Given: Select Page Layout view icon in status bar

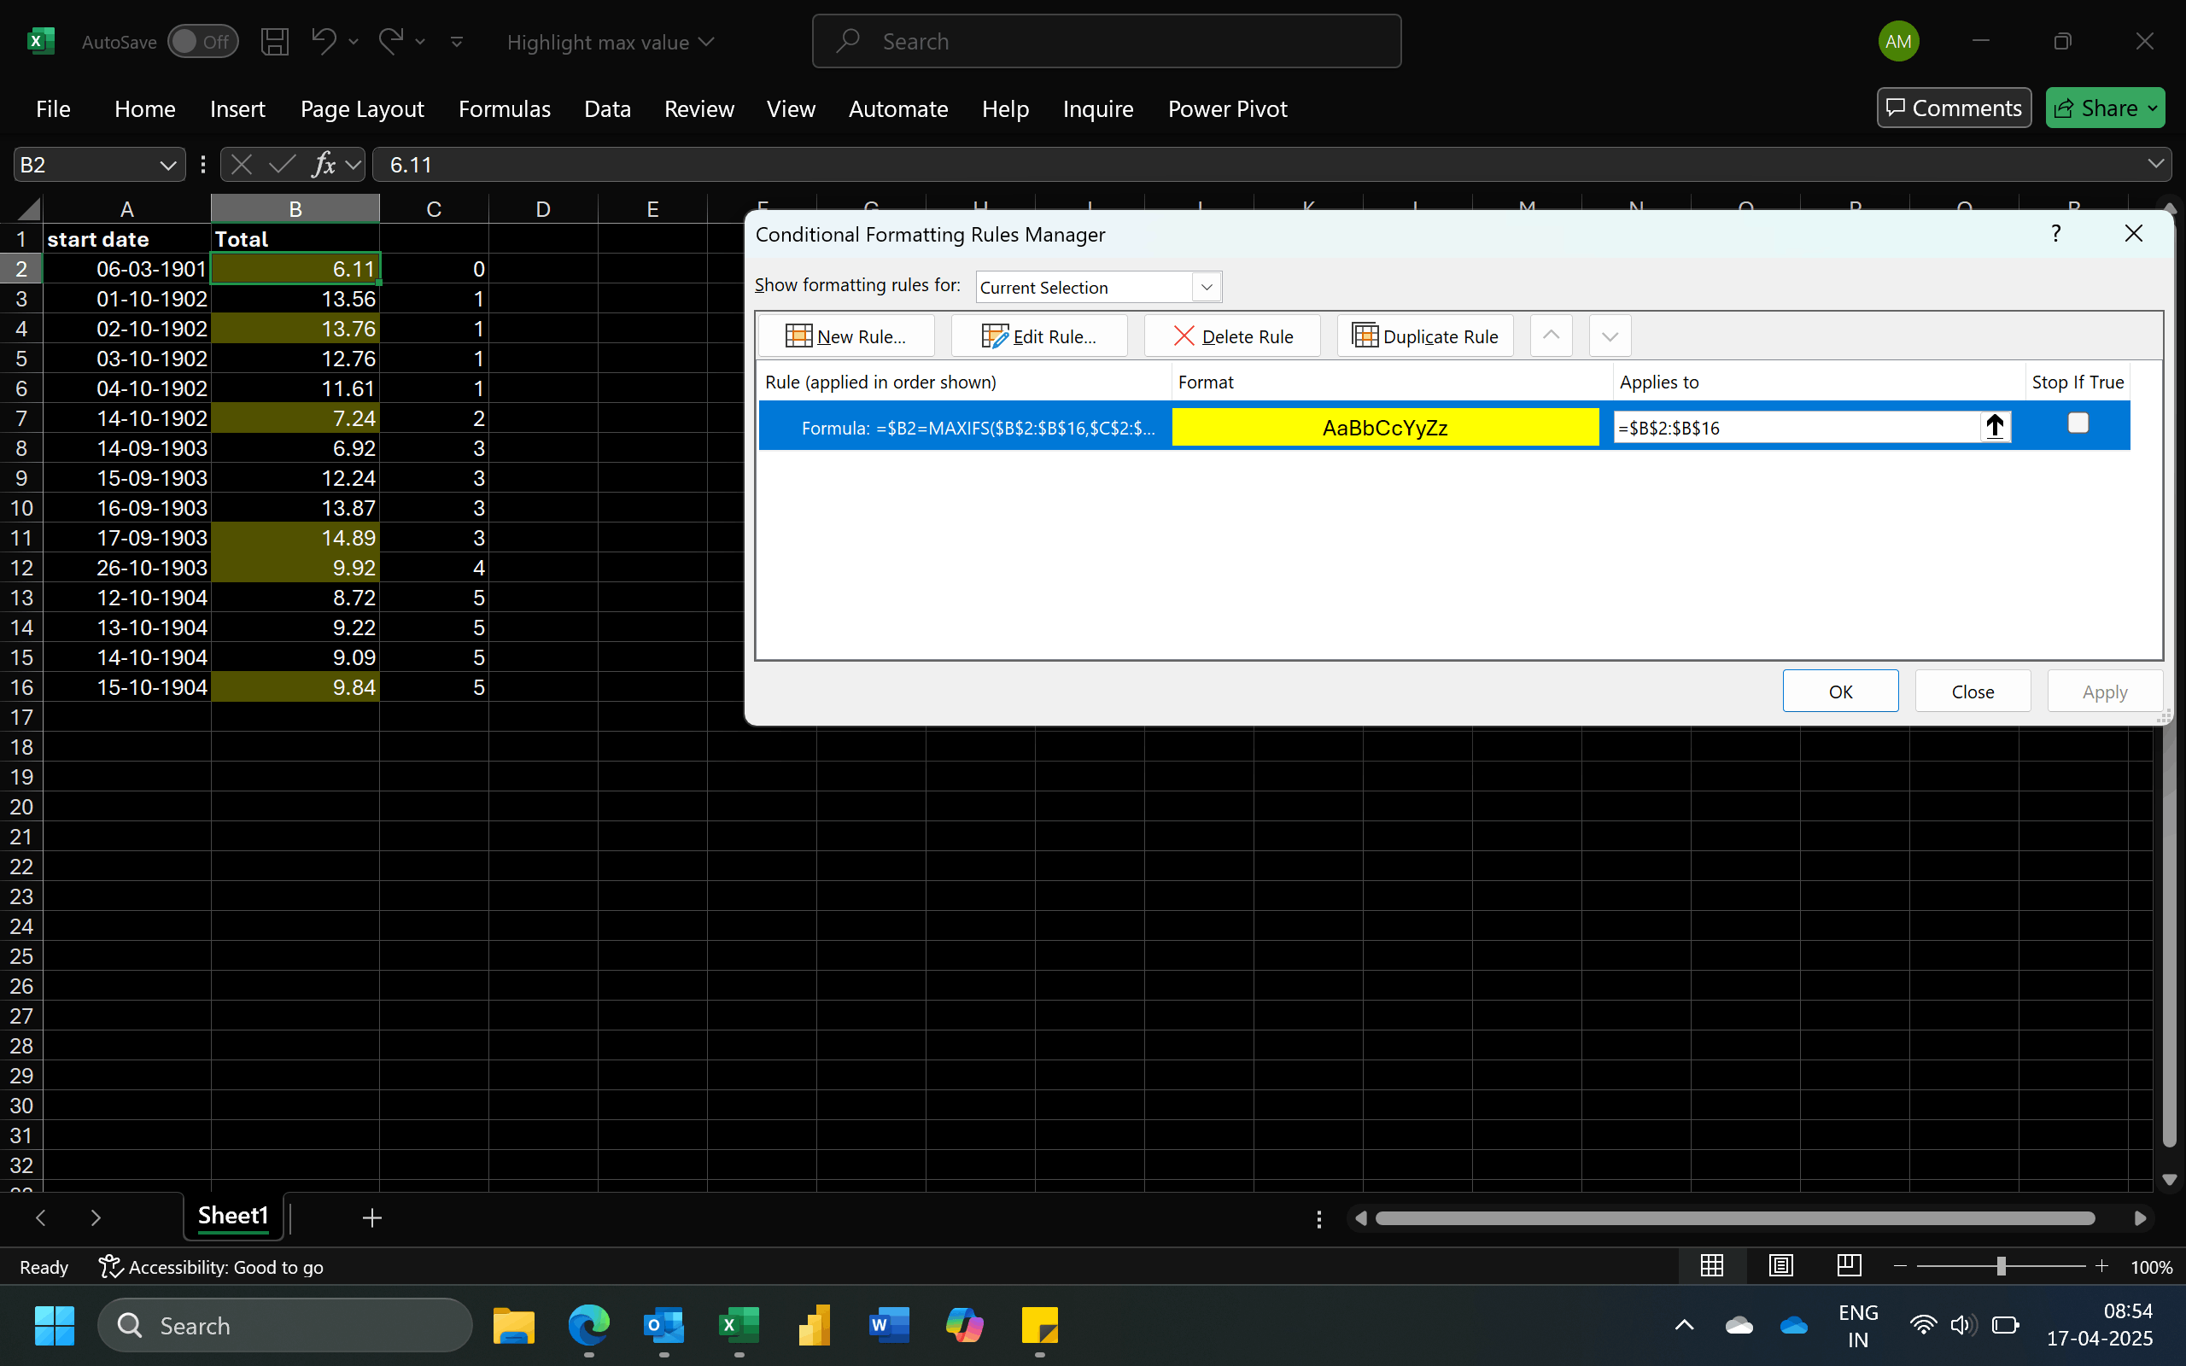Looking at the screenshot, I should 1780,1266.
